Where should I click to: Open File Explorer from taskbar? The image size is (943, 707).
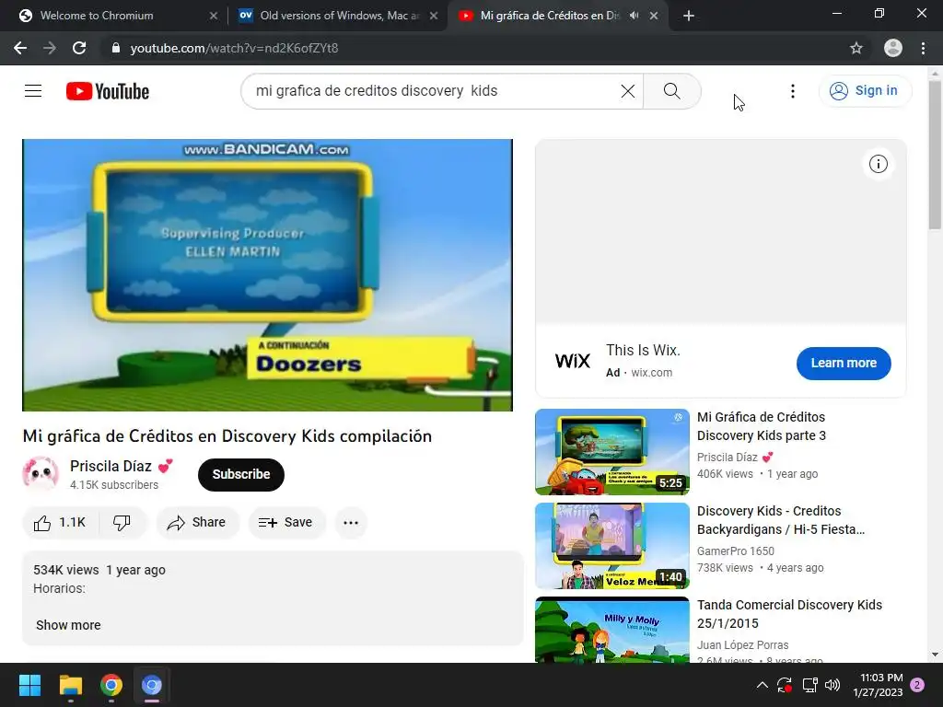(x=70, y=685)
